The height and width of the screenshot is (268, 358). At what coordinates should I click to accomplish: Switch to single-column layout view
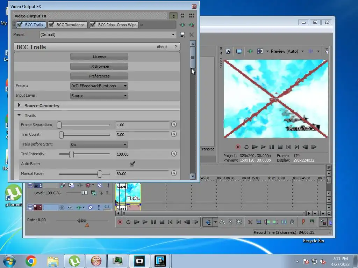[x=173, y=16]
